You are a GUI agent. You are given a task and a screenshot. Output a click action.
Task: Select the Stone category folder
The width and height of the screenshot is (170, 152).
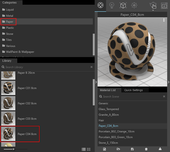[46, 34]
